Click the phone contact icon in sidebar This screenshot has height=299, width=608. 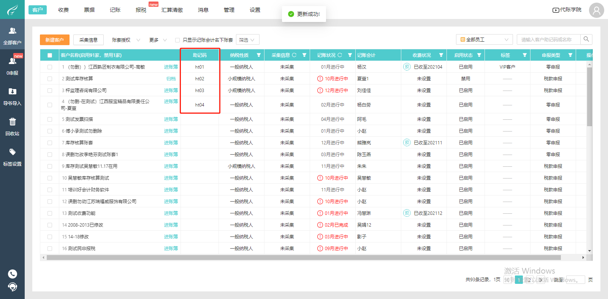[13, 274]
